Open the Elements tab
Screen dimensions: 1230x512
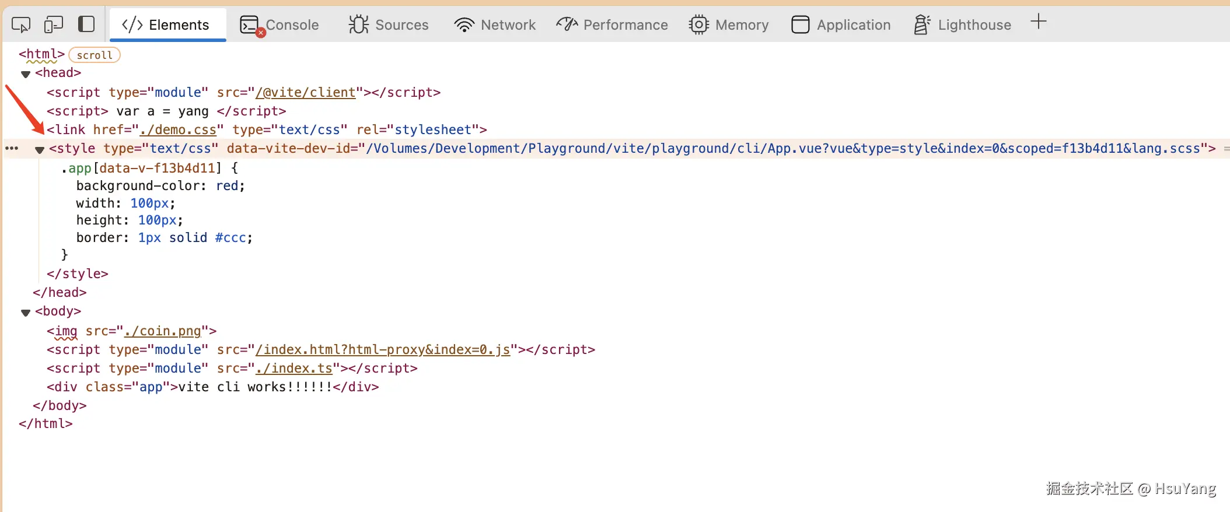(167, 24)
